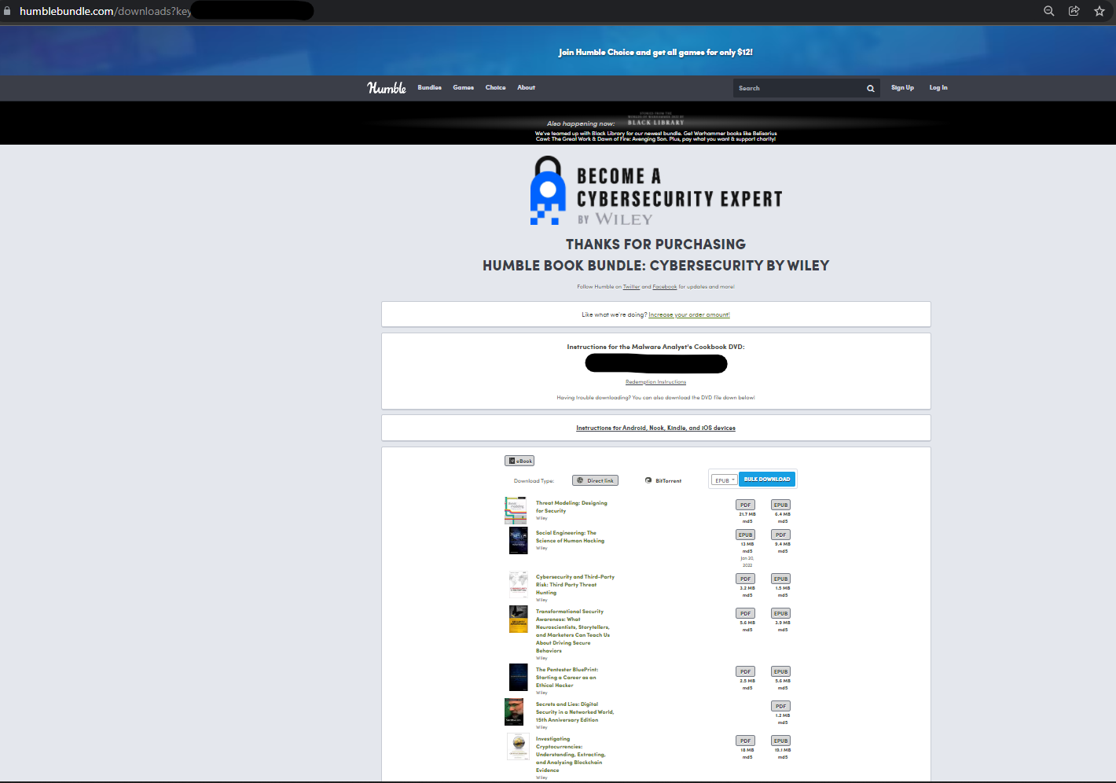Screen dimensions: 1116x783
Task: Click title 'Transformational Security Awareness'
Action: [573, 631]
